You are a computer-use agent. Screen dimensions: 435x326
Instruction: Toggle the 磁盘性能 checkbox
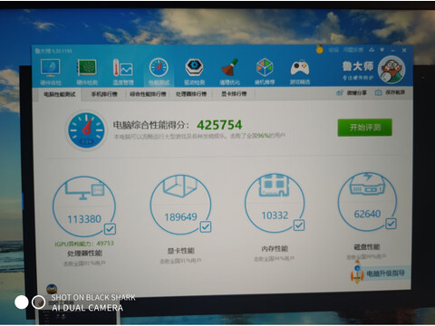(x=391, y=224)
